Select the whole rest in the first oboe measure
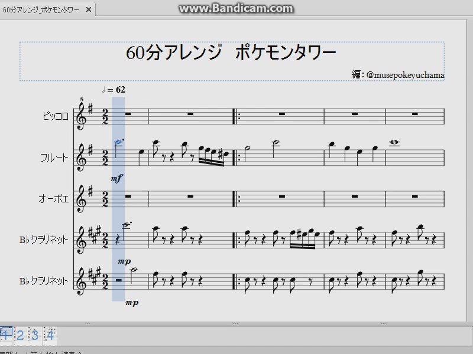Screen dimensions: 473x354 [x=128, y=196]
